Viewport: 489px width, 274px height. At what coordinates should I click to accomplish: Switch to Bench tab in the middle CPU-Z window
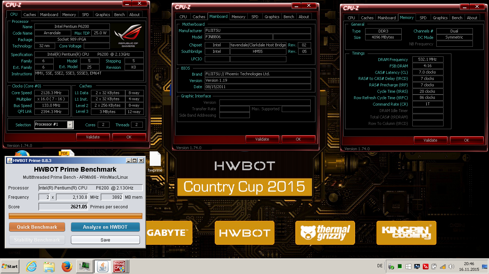289,17
